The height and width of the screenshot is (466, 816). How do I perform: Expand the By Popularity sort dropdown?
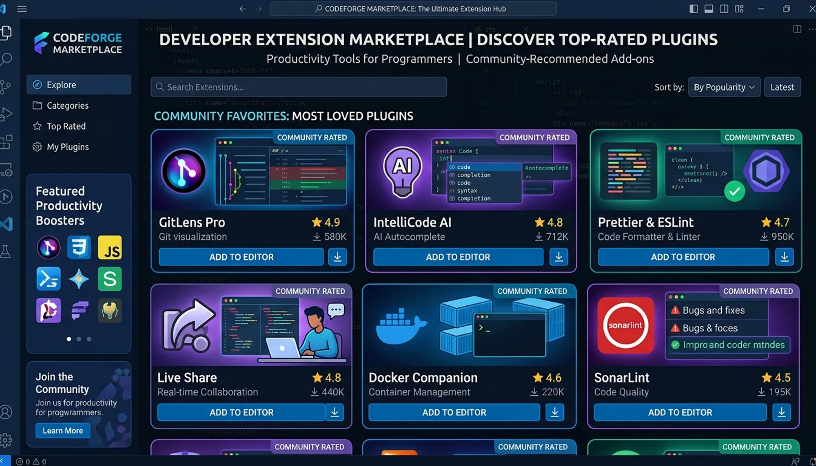point(724,87)
